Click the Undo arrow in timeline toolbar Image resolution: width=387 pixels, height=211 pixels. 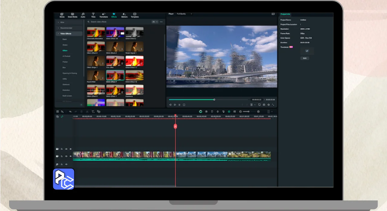pos(70,112)
